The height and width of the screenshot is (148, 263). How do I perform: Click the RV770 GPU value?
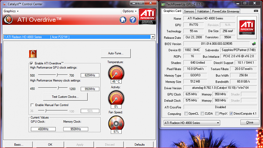pos(194,25)
